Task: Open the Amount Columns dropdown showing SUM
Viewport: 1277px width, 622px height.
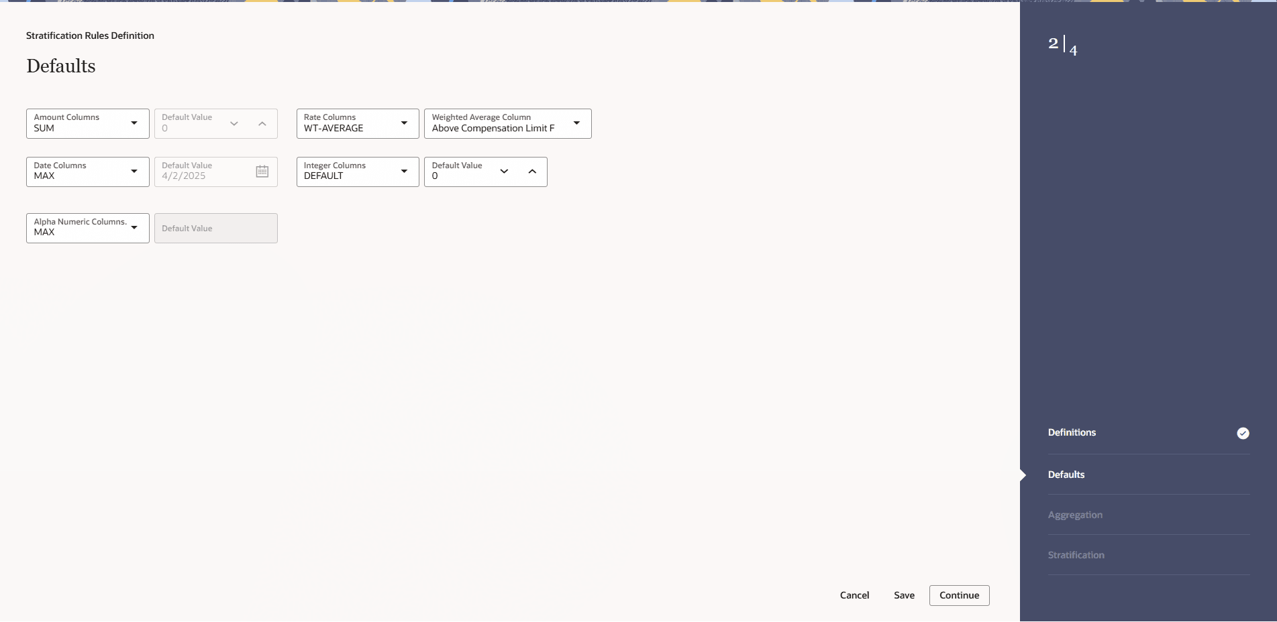Action: point(87,123)
